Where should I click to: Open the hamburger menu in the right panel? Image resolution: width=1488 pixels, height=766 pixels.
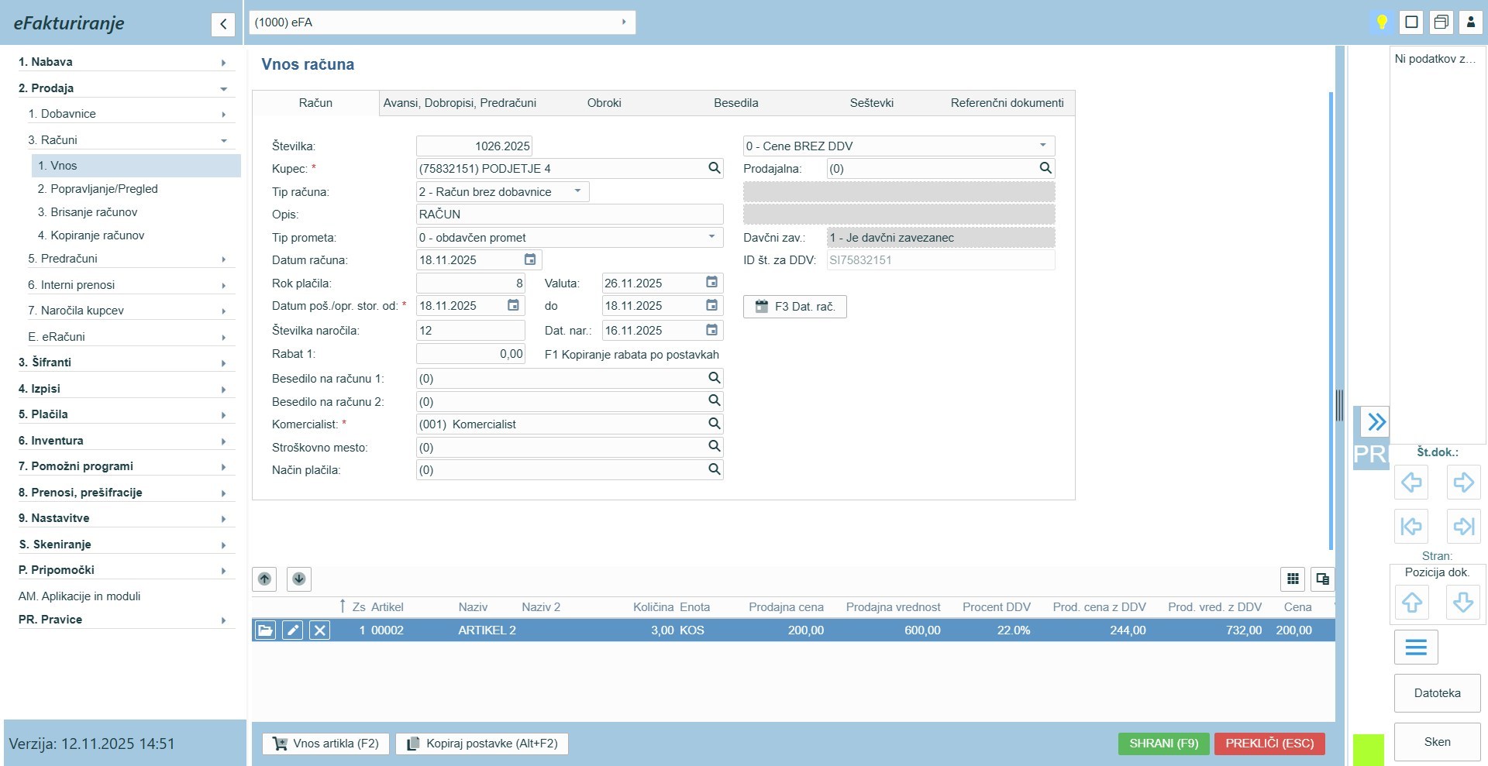[1415, 647]
